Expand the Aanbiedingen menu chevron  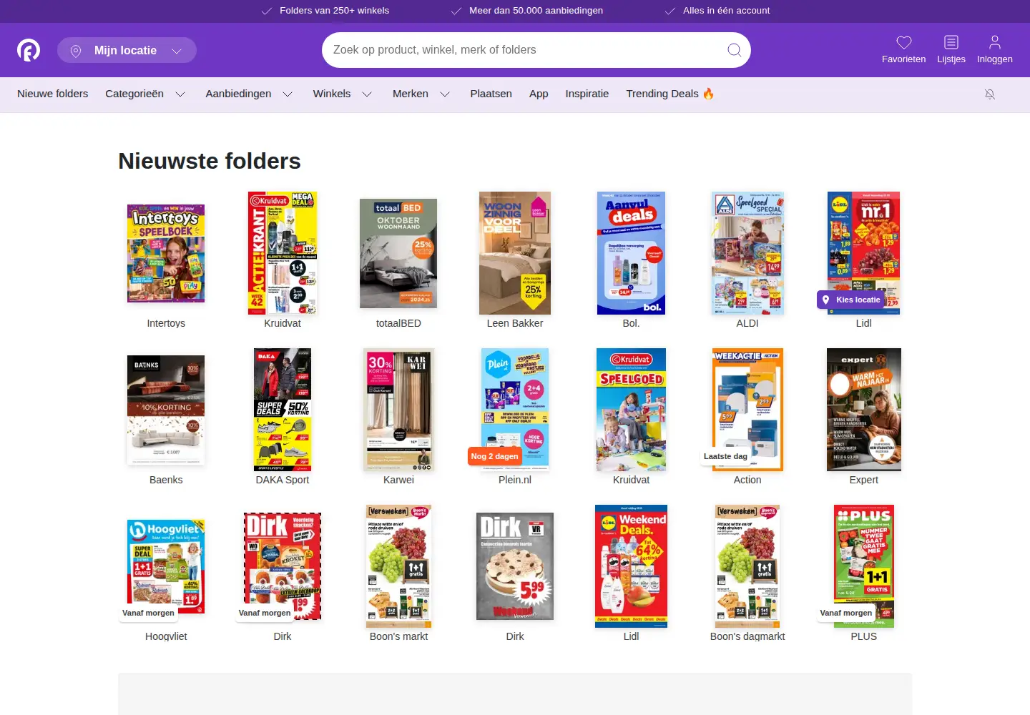tap(288, 94)
